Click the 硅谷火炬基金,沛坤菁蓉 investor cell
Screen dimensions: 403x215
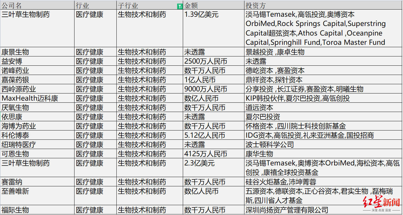(323, 182)
